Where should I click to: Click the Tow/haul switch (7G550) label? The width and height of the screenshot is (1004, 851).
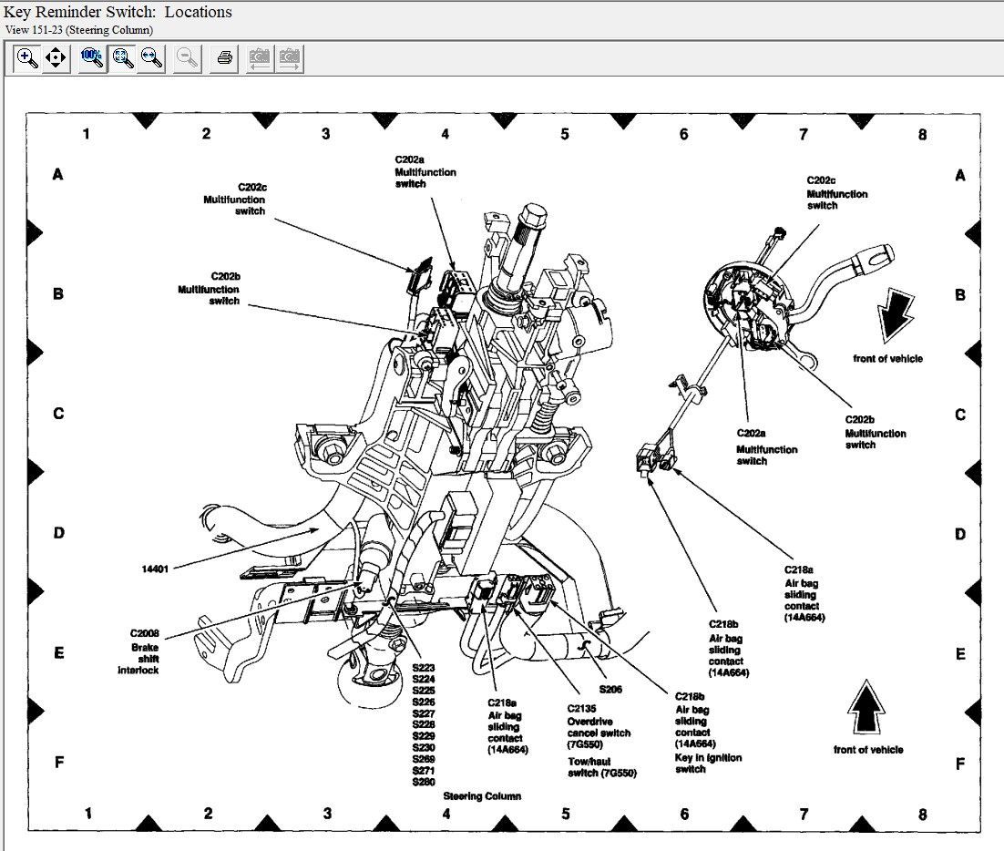pos(601,767)
